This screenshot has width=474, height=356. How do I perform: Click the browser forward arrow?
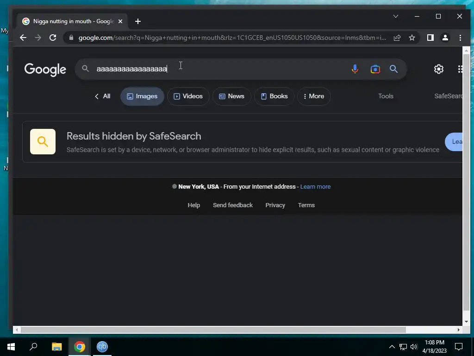(38, 38)
